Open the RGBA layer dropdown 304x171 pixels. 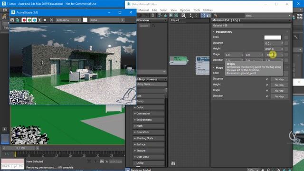(107, 20)
